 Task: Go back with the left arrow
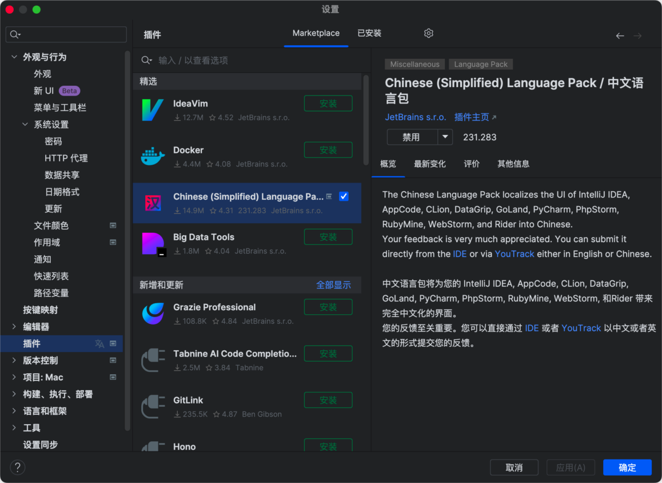[620, 36]
